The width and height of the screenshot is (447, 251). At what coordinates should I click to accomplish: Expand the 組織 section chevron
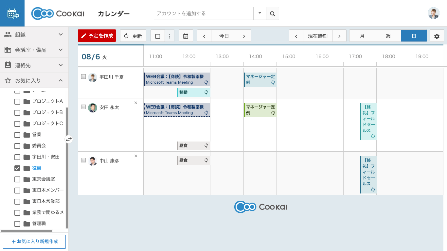click(61, 34)
